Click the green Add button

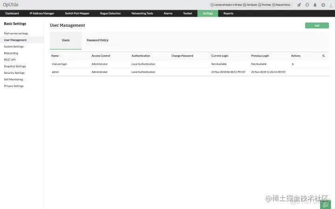317,26
